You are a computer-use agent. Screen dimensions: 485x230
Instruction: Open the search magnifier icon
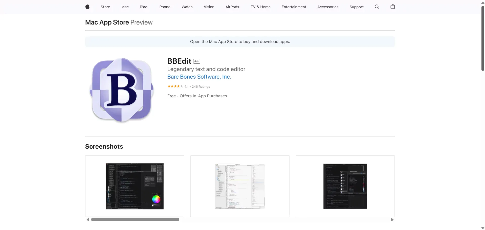point(377,7)
